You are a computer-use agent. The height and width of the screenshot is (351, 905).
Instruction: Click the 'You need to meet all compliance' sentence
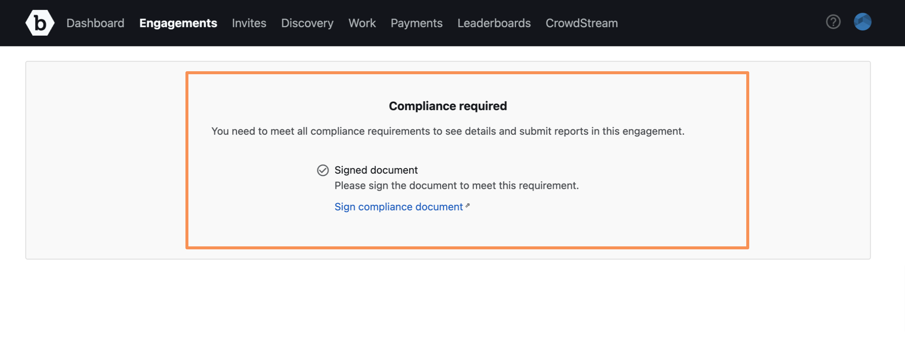pyautogui.click(x=448, y=131)
